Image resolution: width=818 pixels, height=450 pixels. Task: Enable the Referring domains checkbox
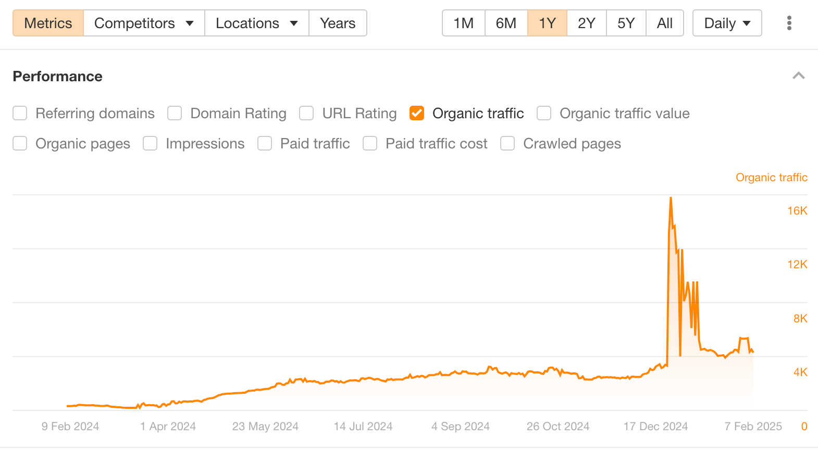20,114
